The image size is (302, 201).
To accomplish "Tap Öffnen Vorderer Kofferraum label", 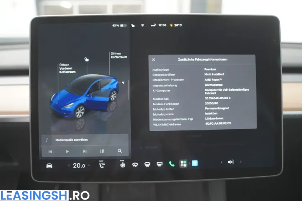I will click(67, 68).
